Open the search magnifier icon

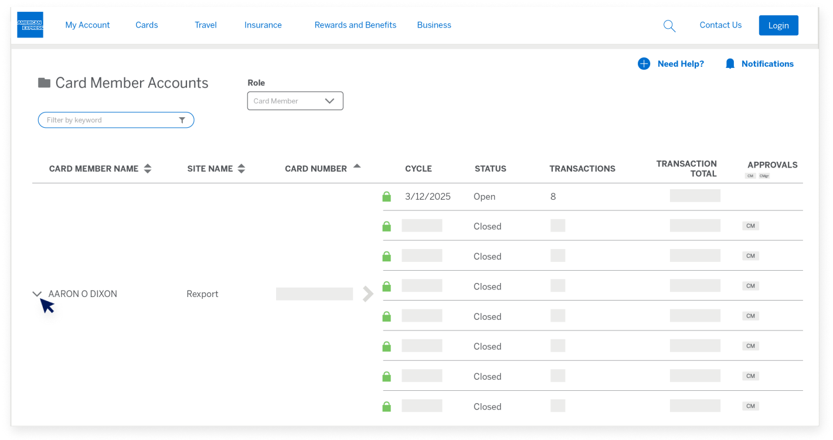(x=669, y=26)
